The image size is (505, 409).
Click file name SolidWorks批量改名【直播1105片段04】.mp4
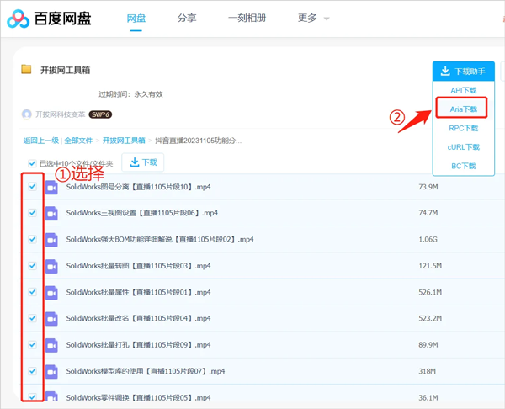[x=139, y=318]
